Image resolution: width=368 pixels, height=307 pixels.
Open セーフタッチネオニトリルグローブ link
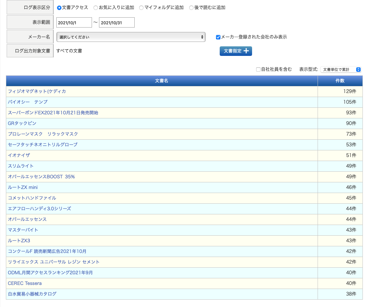click(43, 144)
